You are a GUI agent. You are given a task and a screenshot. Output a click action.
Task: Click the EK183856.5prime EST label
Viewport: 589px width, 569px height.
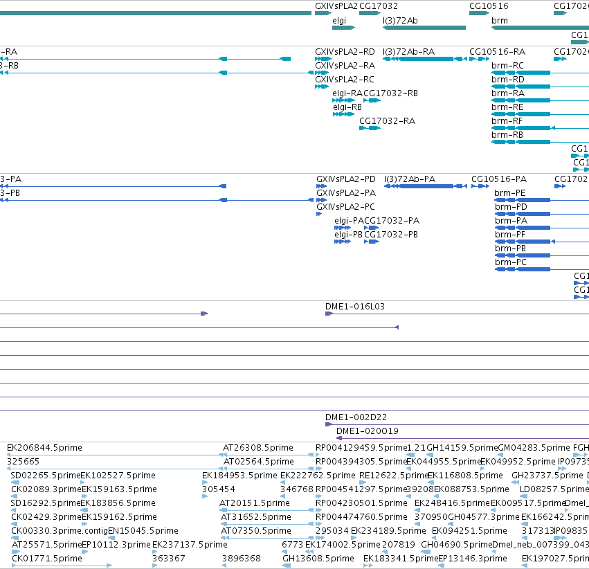click(x=118, y=503)
